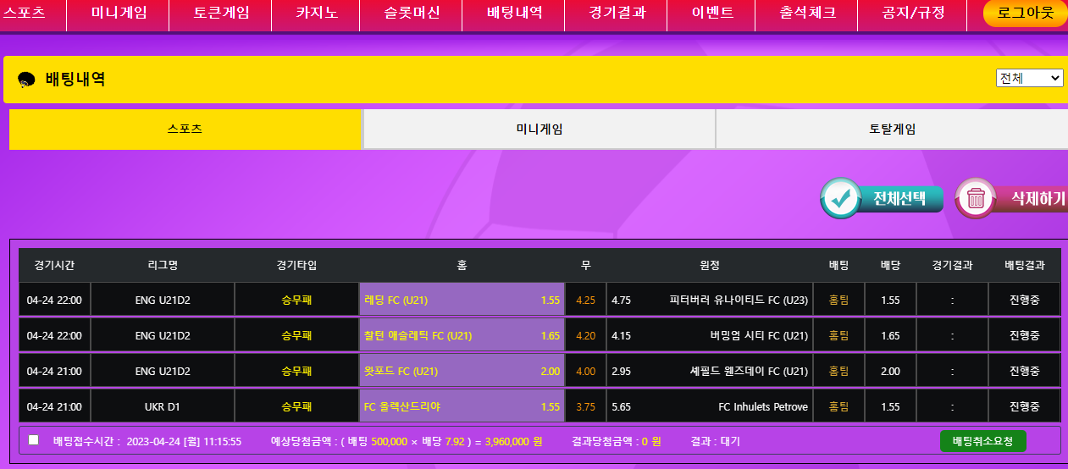Click the 왓포드 FC (U21) home pick cell

[x=462, y=371]
